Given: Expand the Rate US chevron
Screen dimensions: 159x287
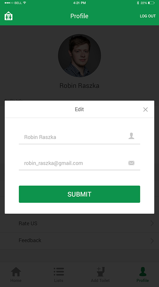Looking at the screenshot, I should point(152,223).
